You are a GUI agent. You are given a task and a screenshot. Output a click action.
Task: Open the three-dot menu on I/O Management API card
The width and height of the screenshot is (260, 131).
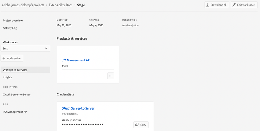[x=111, y=76]
